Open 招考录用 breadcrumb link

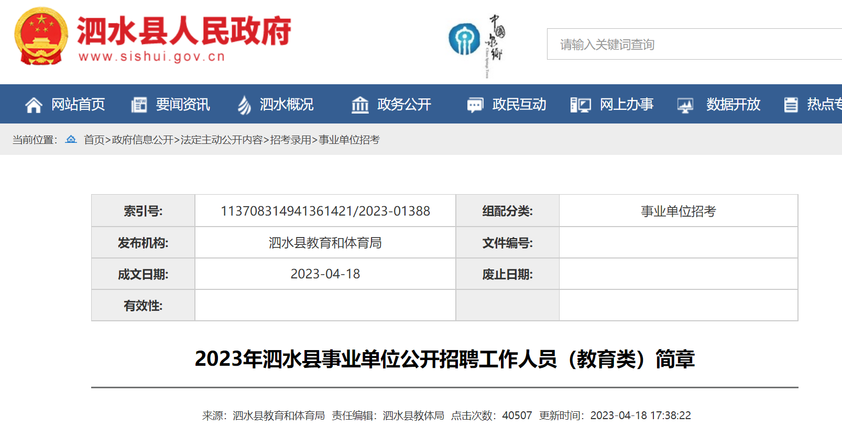pos(290,140)
